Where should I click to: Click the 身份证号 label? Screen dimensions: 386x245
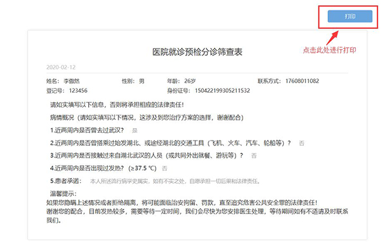179,91
